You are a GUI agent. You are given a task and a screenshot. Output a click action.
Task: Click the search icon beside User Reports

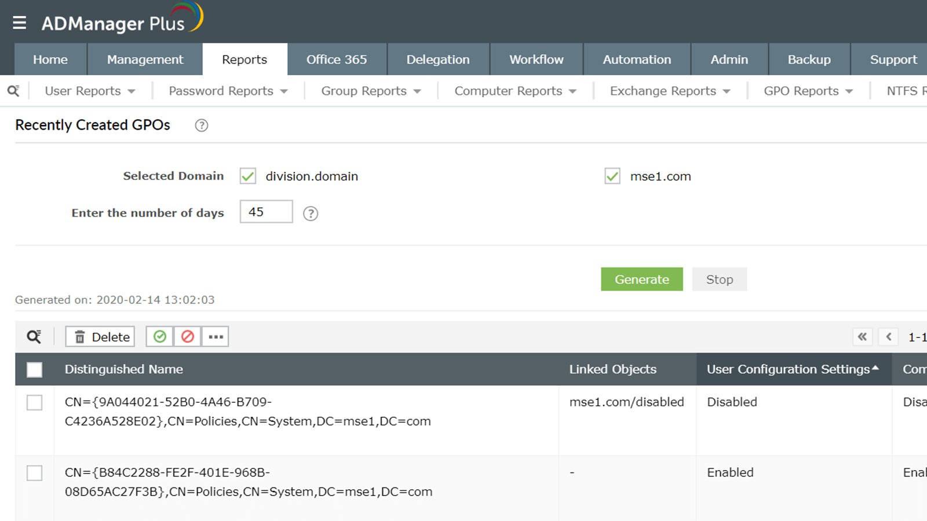[x=13, y=91]
